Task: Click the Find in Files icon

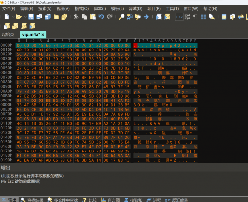Action: click(x=138, y=17)
